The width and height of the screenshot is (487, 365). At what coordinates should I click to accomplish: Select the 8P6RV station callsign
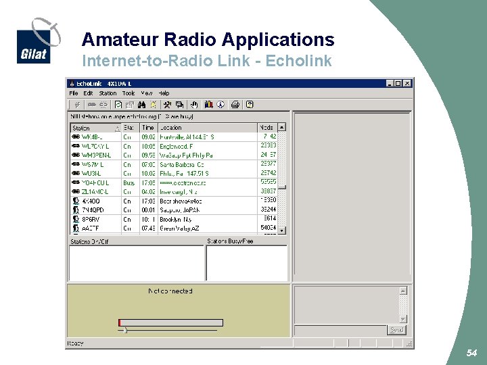click(91, 220)
